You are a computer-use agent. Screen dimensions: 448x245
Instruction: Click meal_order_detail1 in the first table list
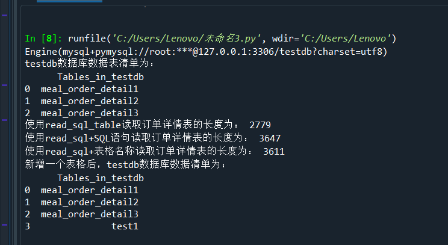(x=90, y=88)
